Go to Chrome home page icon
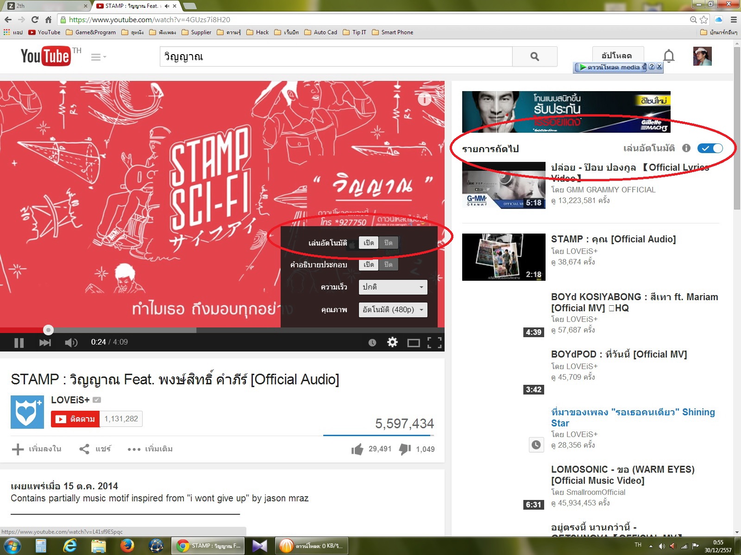The height and width of the screenshot is (555, 741). [x=48, y=19]
